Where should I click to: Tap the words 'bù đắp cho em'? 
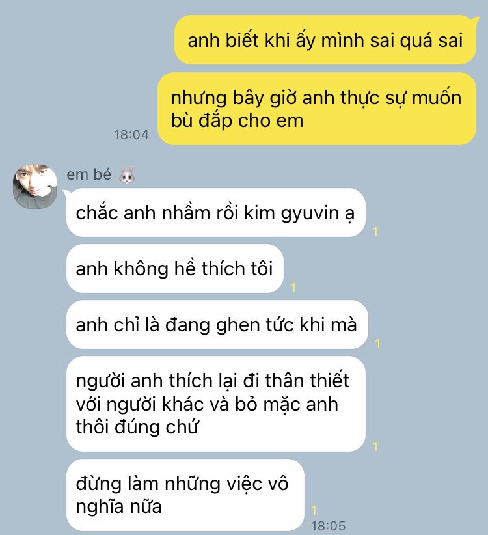click(237, 121)
